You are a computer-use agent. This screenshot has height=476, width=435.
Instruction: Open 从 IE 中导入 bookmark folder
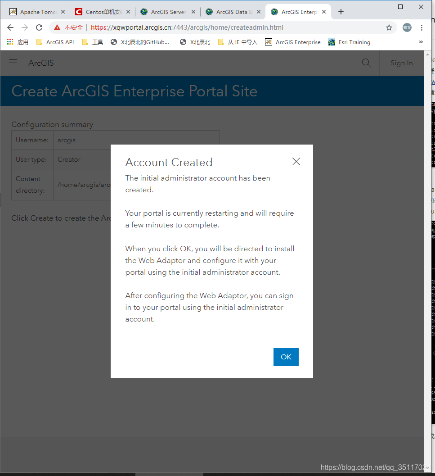[238, 42]
